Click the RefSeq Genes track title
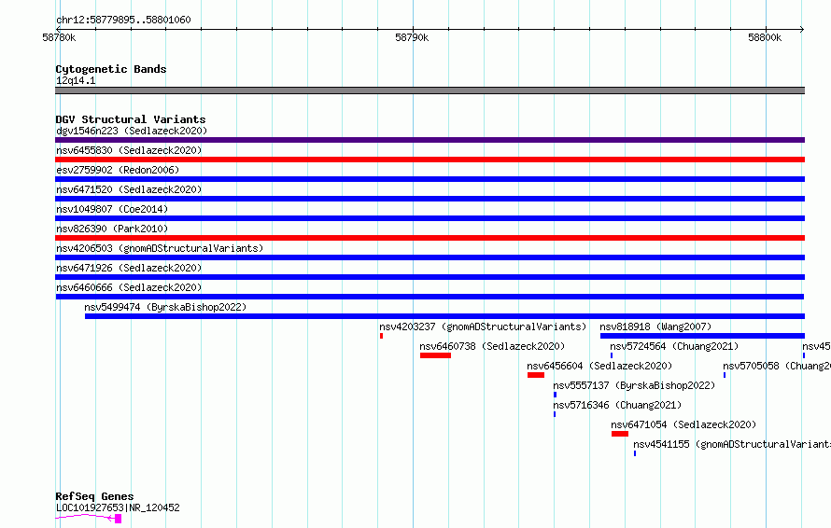 click(x=95, y=496)
